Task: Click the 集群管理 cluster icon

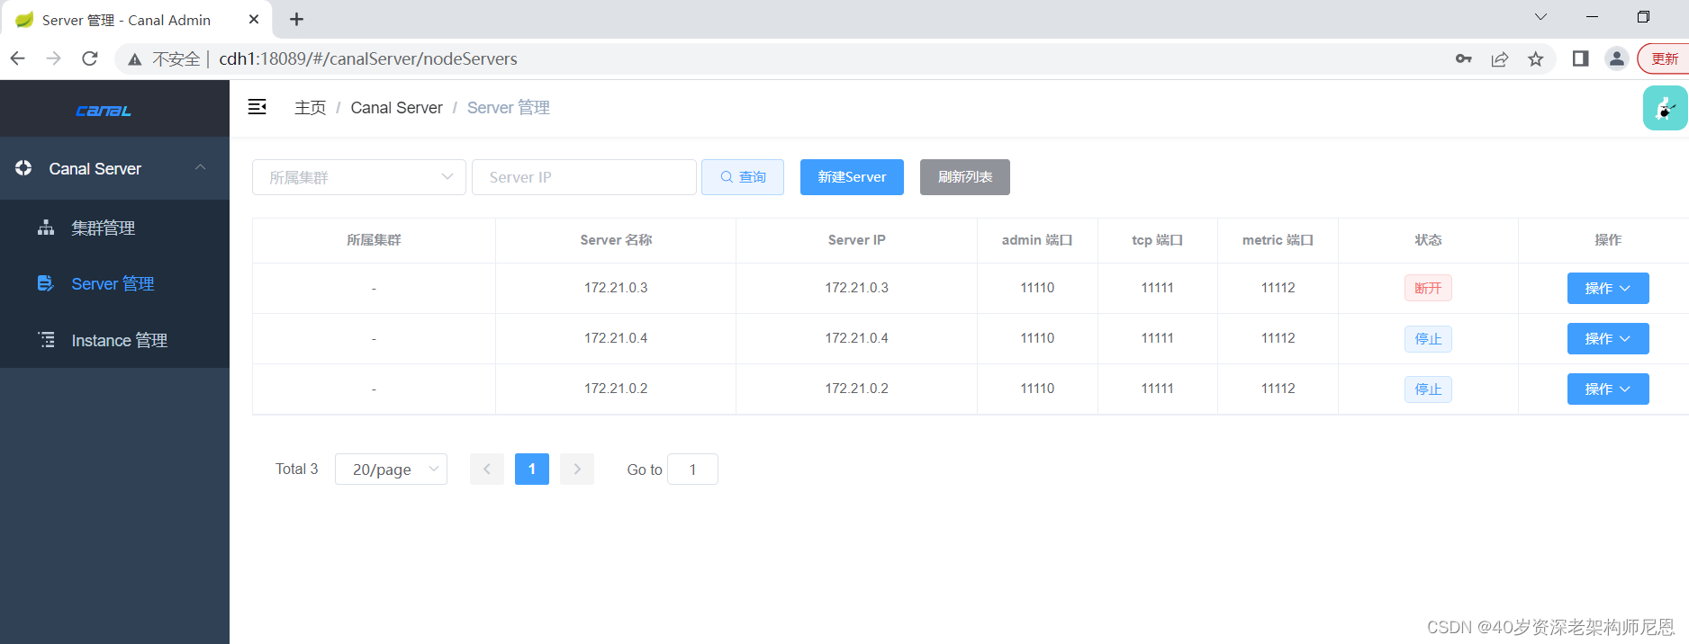Action: pos(46,228)
